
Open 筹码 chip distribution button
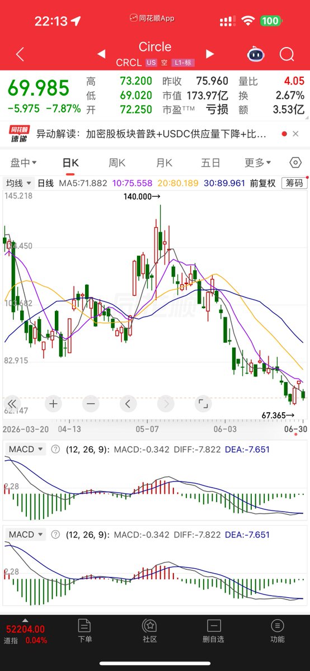pos(294,183)
